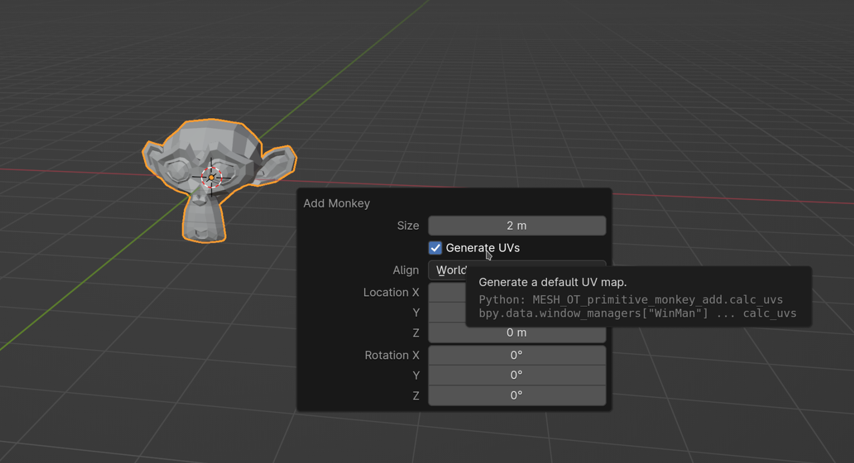This screenshot has width=854, height=463.
Task: Click the Rotation Z field showing 0°
Action: tap(517, 395)
